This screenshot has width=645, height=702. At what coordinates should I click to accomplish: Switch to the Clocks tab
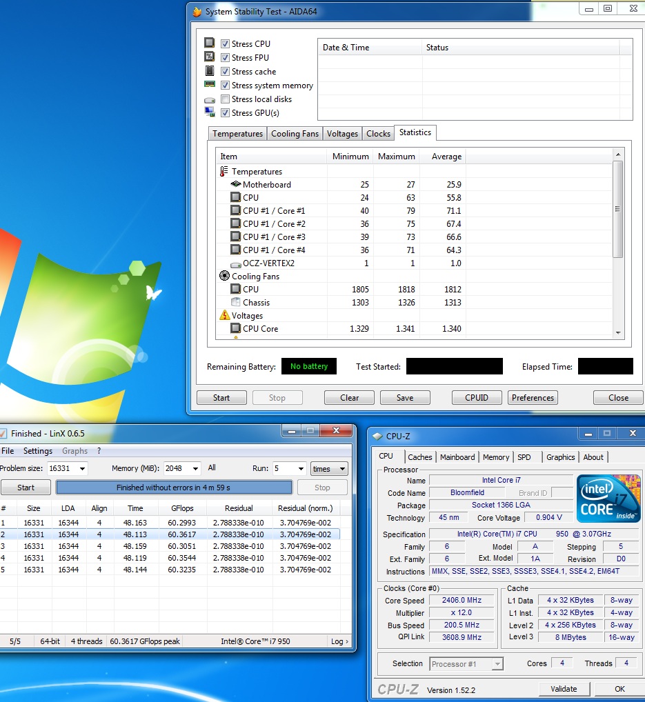[378, 133]
